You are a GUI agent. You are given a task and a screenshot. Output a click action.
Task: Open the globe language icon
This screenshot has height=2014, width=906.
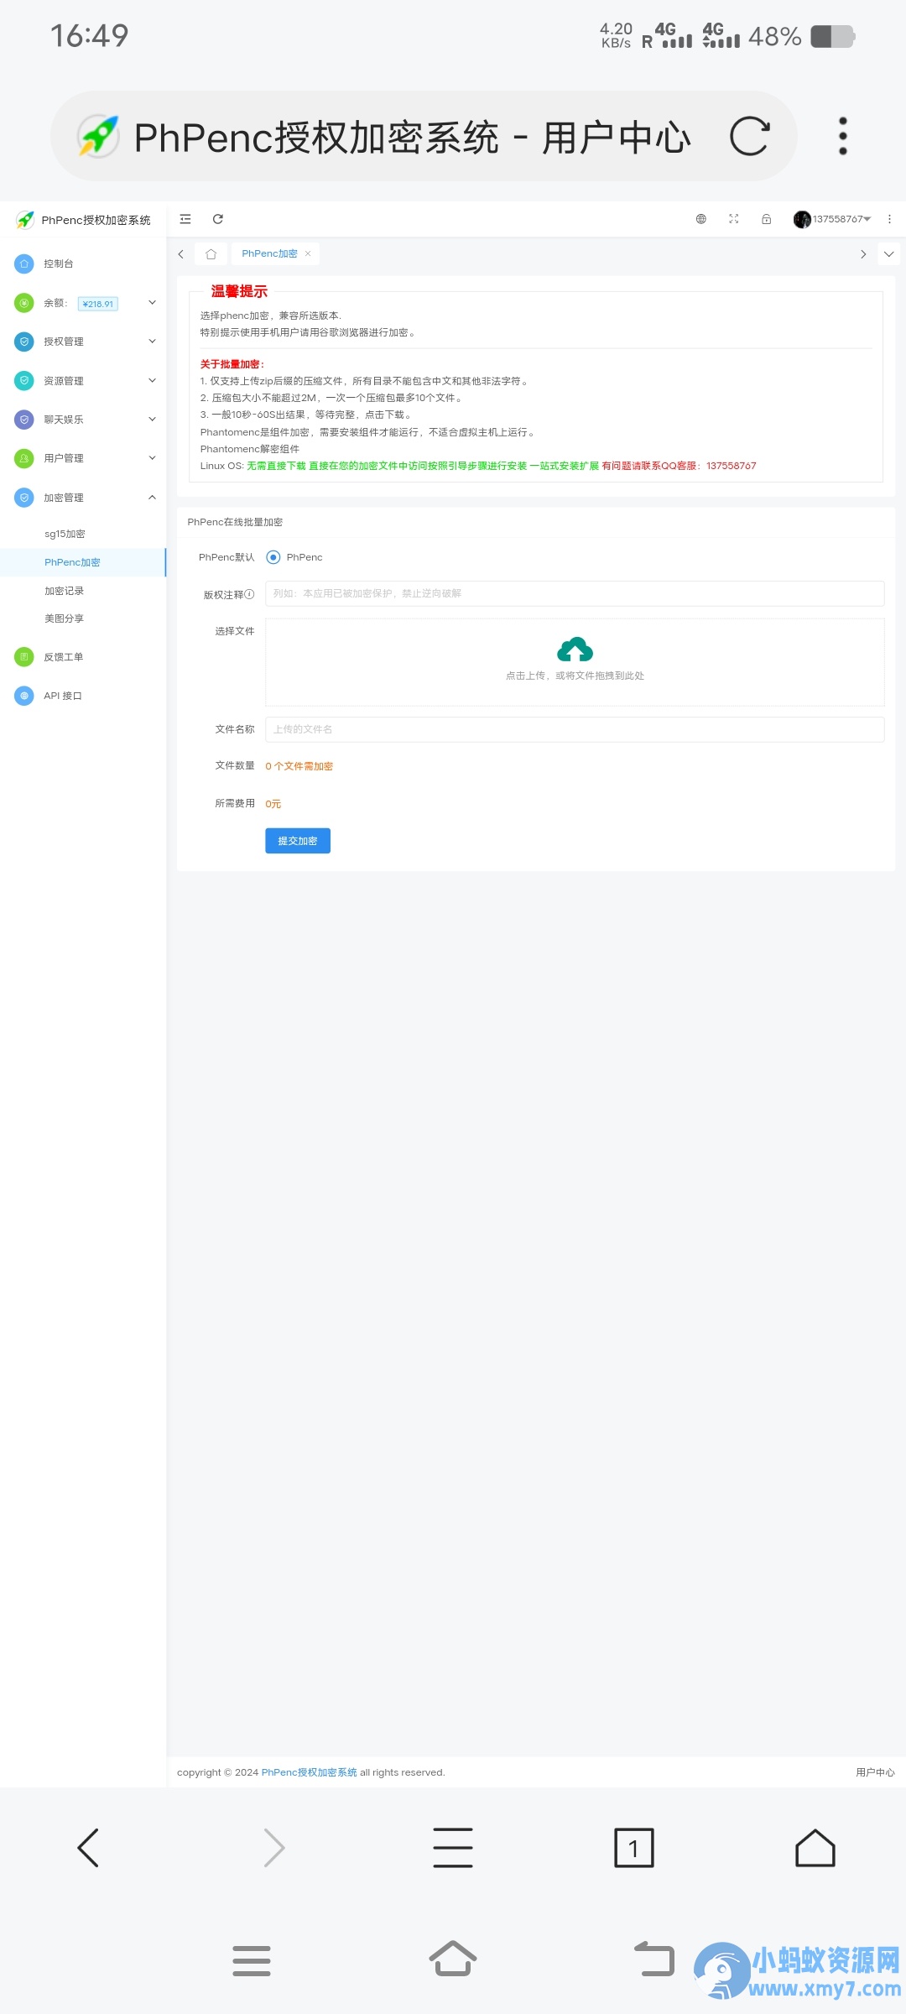(x=701, y=219)
